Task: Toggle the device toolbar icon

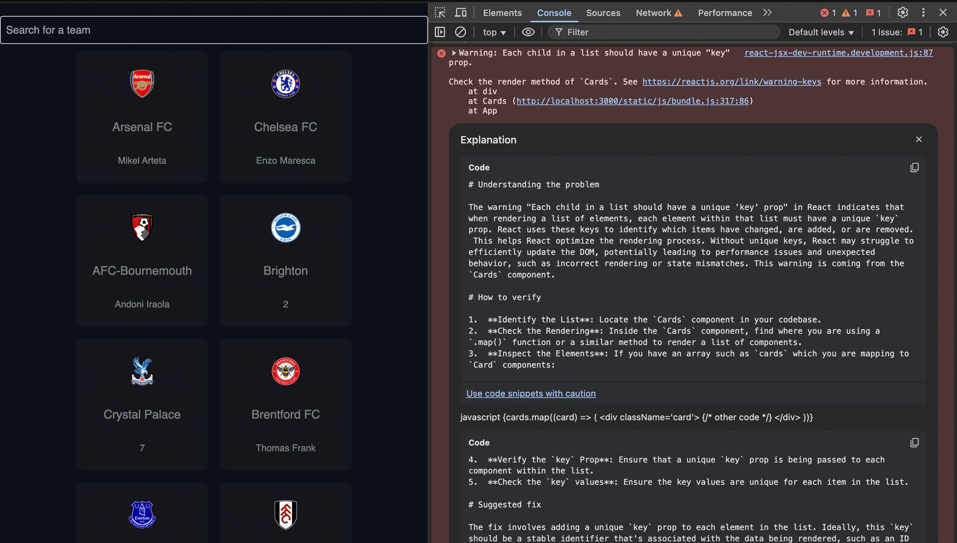Action: [461, 13]
